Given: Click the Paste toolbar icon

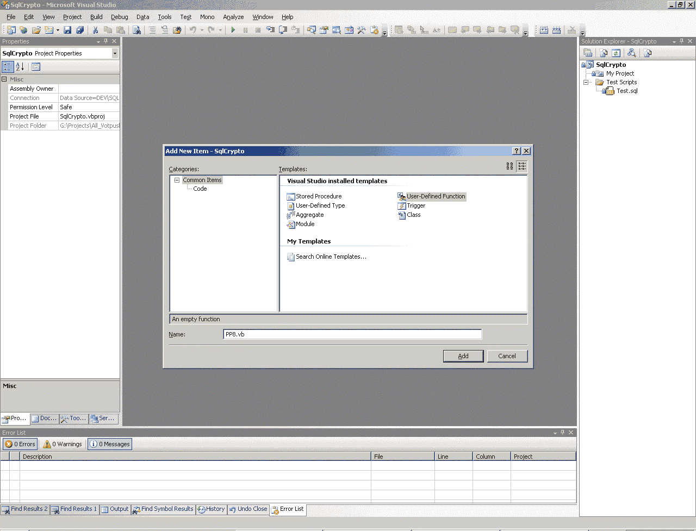Looking at the screenshot, I should point(121,30).
